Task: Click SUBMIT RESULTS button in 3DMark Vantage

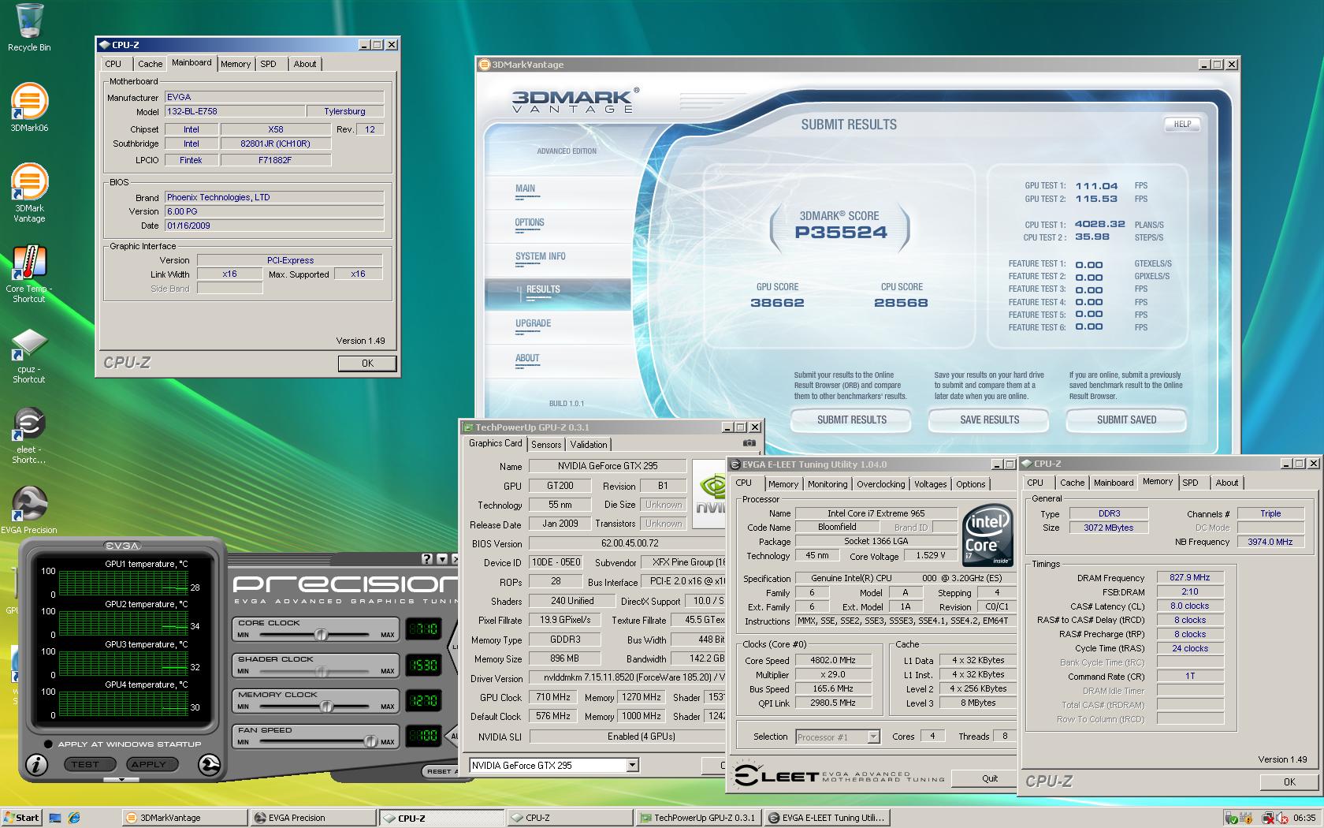Action: [851, 420]
